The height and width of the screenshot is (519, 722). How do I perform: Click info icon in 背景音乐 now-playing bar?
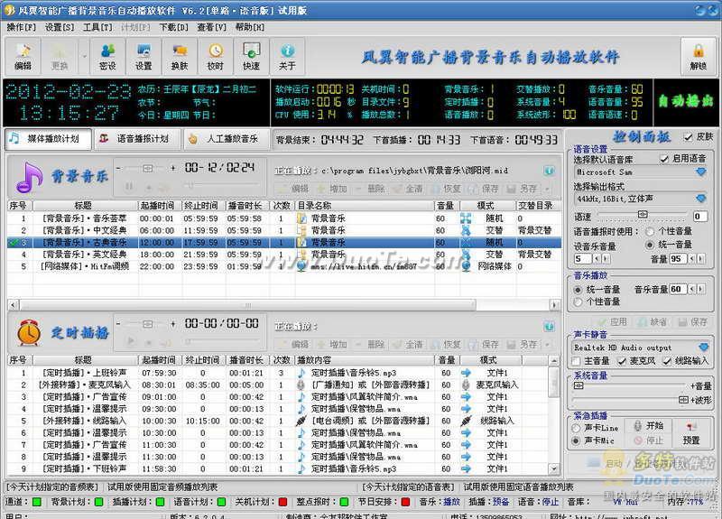tap(549, 171)
